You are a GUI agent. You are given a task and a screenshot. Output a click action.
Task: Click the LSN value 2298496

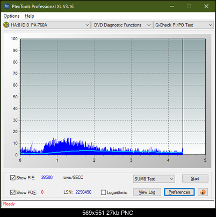coord(83,192)
